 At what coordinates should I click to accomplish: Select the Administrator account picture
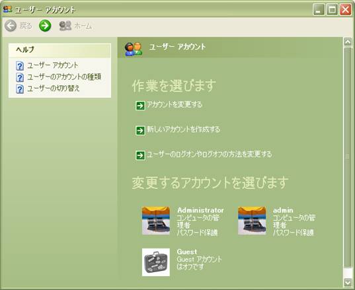click(x=156, y=221)
